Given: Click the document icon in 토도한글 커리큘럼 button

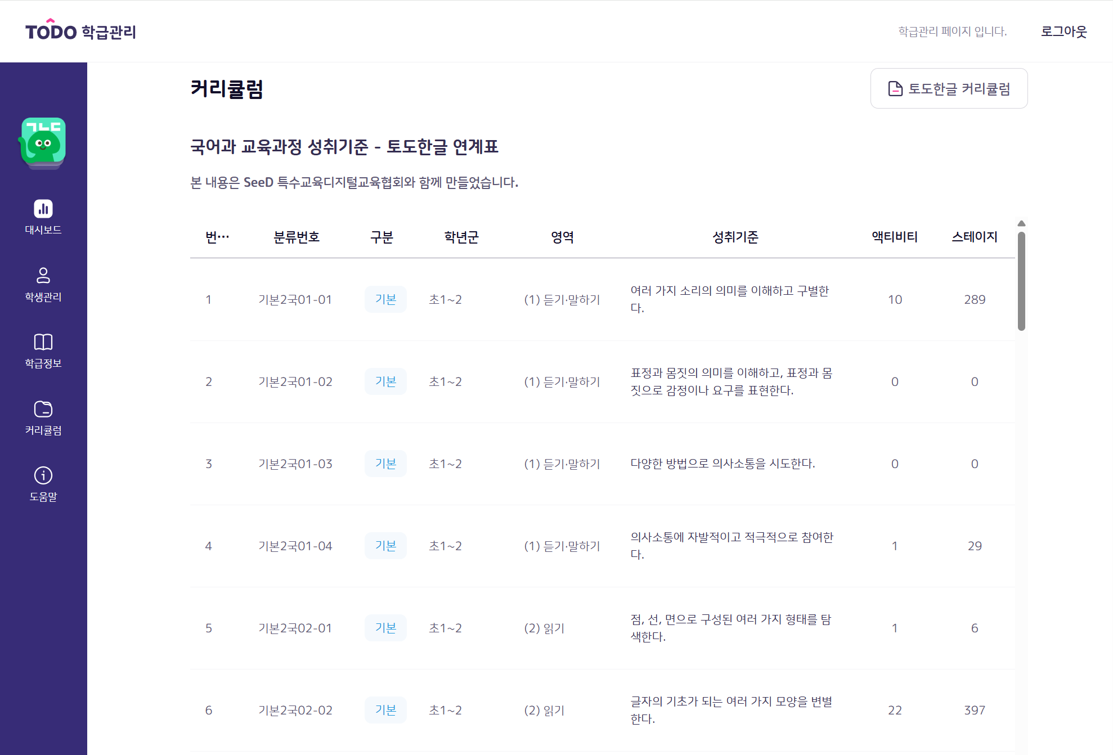Looking at the screenshot, I should (895, 89).
